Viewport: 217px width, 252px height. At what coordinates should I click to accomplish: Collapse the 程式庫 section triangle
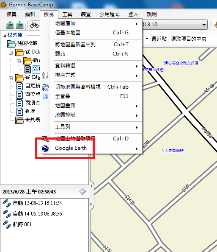click(5, 35)
